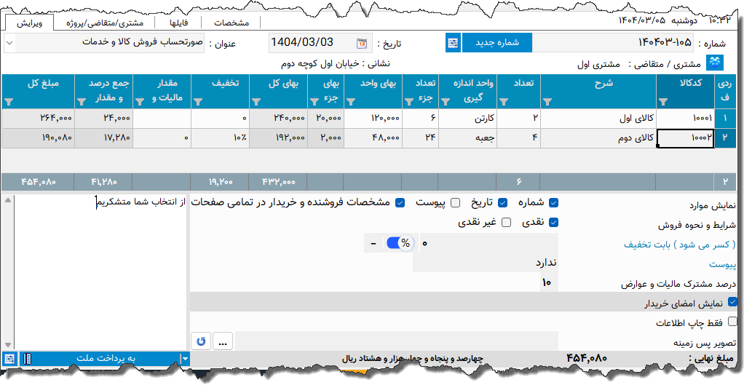This screenshot has height=385, width=744.
Task: Select the code cell ۱۰۰۰۲
Action: point(686,138)
